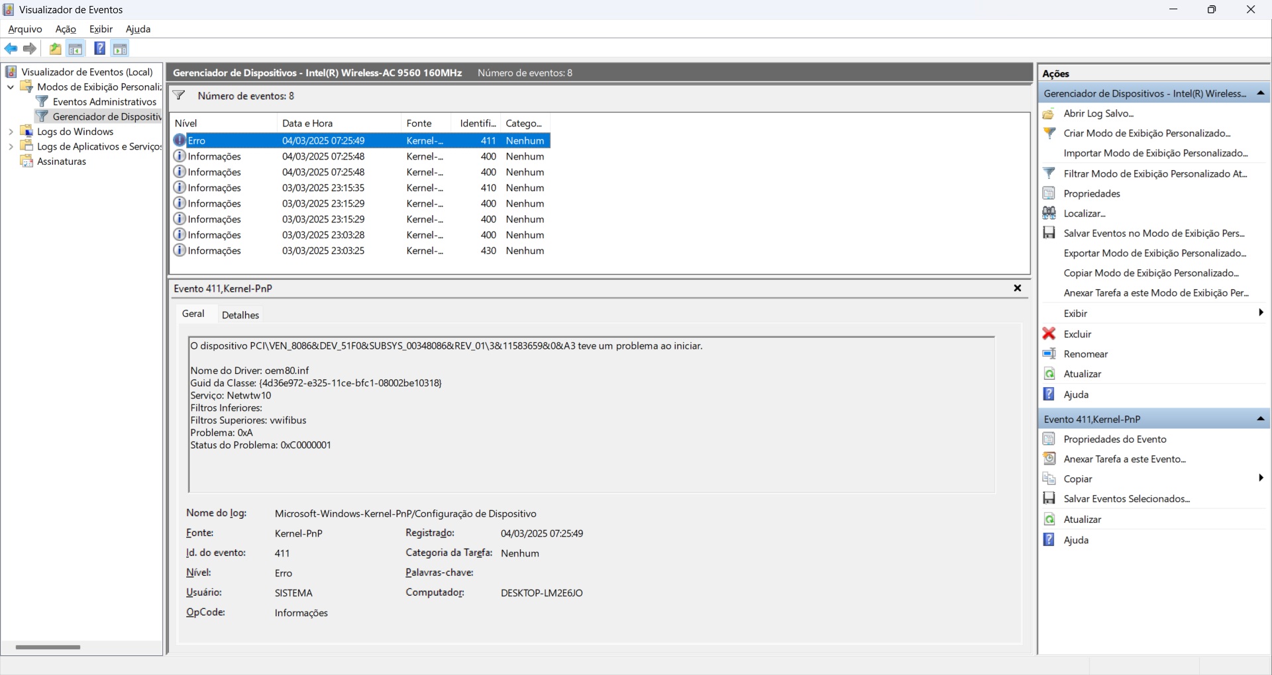The image size is (1272, 675).
Task: Close the Evento 411 preview pane
Action: [x=1017, y=289]
